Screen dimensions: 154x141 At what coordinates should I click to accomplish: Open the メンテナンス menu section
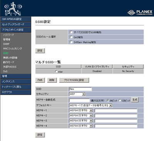[x=16, y=82]
